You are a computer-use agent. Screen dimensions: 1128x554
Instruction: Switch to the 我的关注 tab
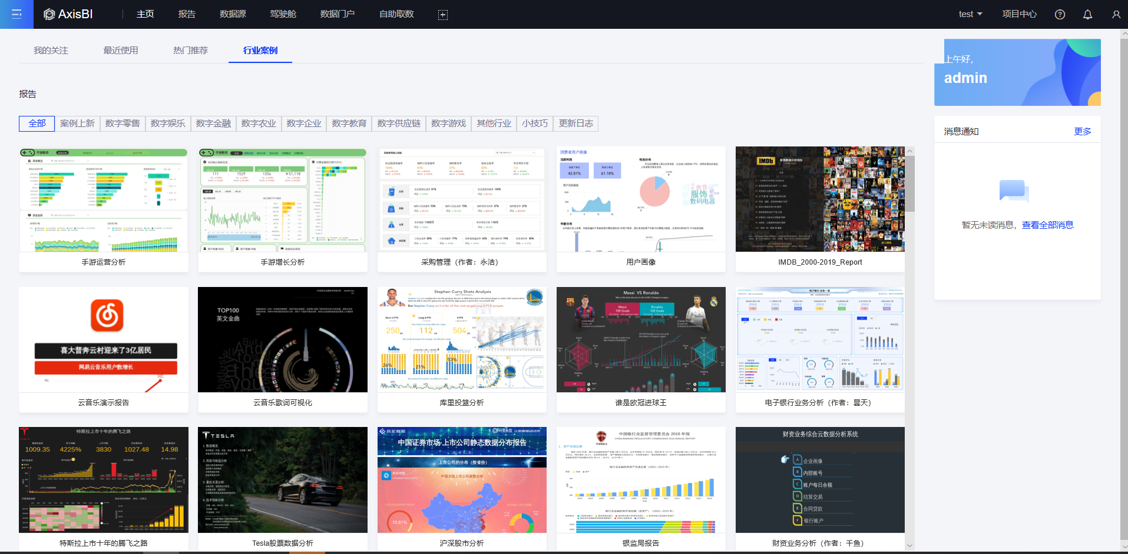coord(51,51)
